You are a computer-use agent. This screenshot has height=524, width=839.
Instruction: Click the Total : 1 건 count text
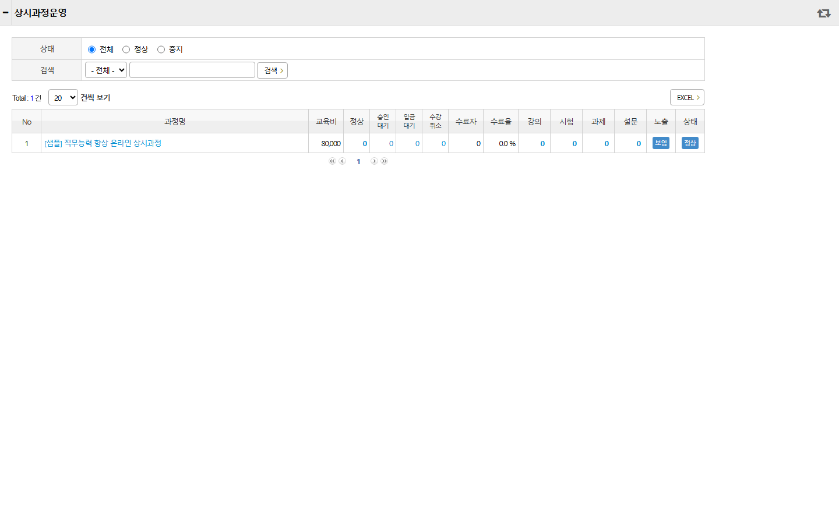point(27,98)
